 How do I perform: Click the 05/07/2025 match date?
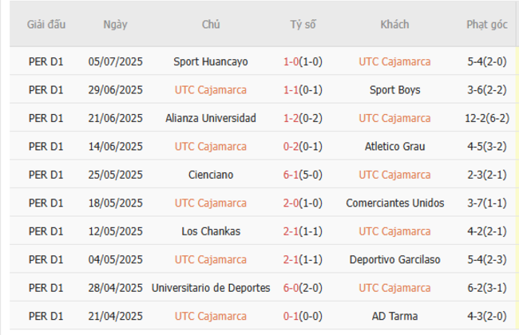coord(115,61)
